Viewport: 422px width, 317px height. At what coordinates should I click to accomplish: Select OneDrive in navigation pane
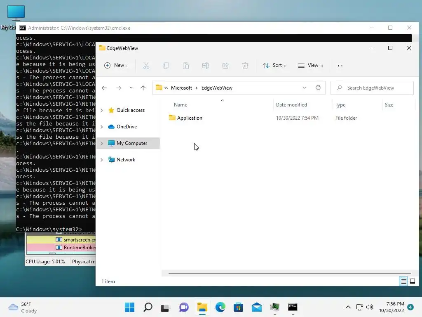[127, 127]
